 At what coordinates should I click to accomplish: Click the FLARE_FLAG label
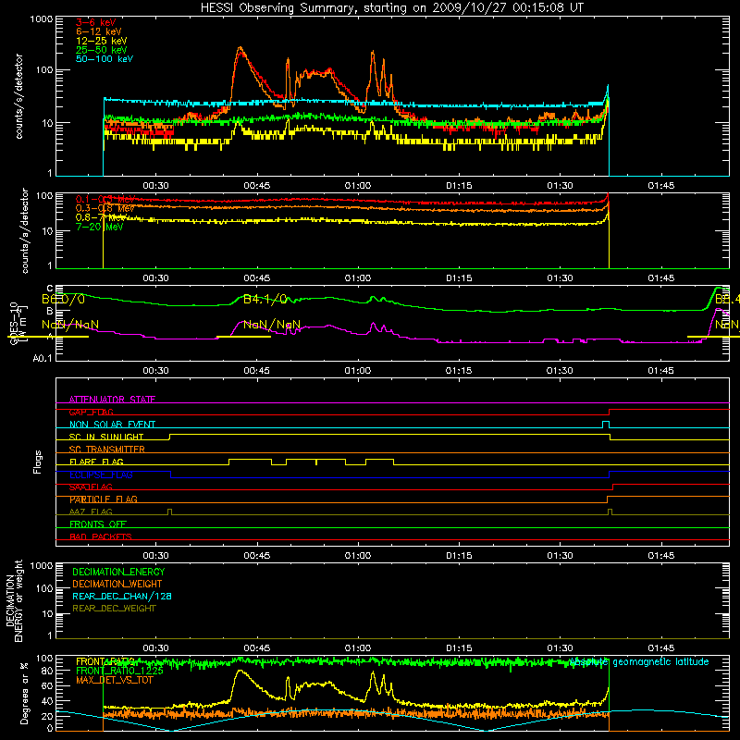(x=96, y=462)
